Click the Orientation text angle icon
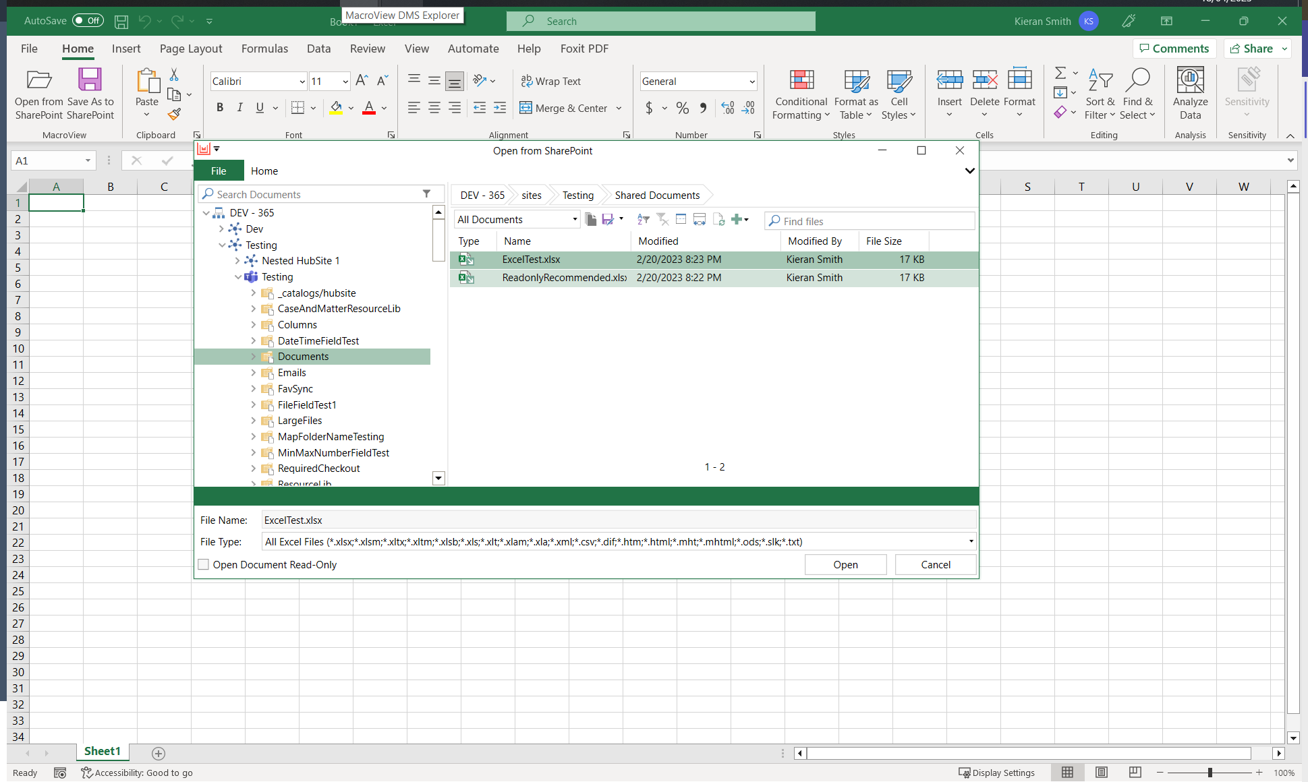1308x782 pixels. 480,81
